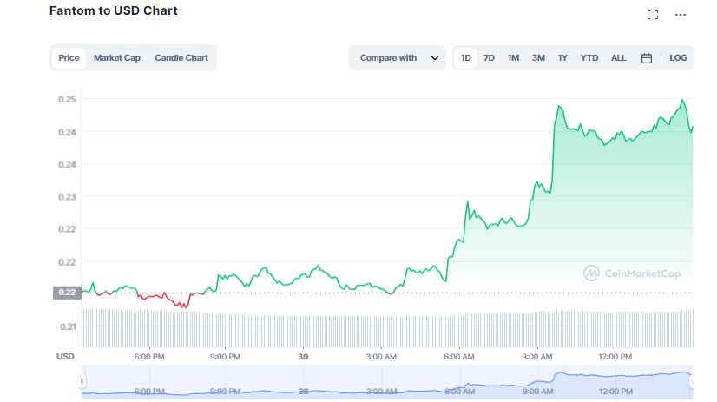Select the YTD time range

[x=589, y=58]
